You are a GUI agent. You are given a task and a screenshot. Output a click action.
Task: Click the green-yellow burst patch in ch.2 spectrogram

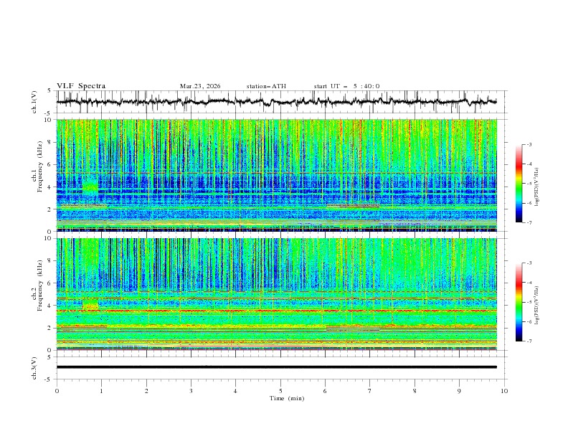90,304
